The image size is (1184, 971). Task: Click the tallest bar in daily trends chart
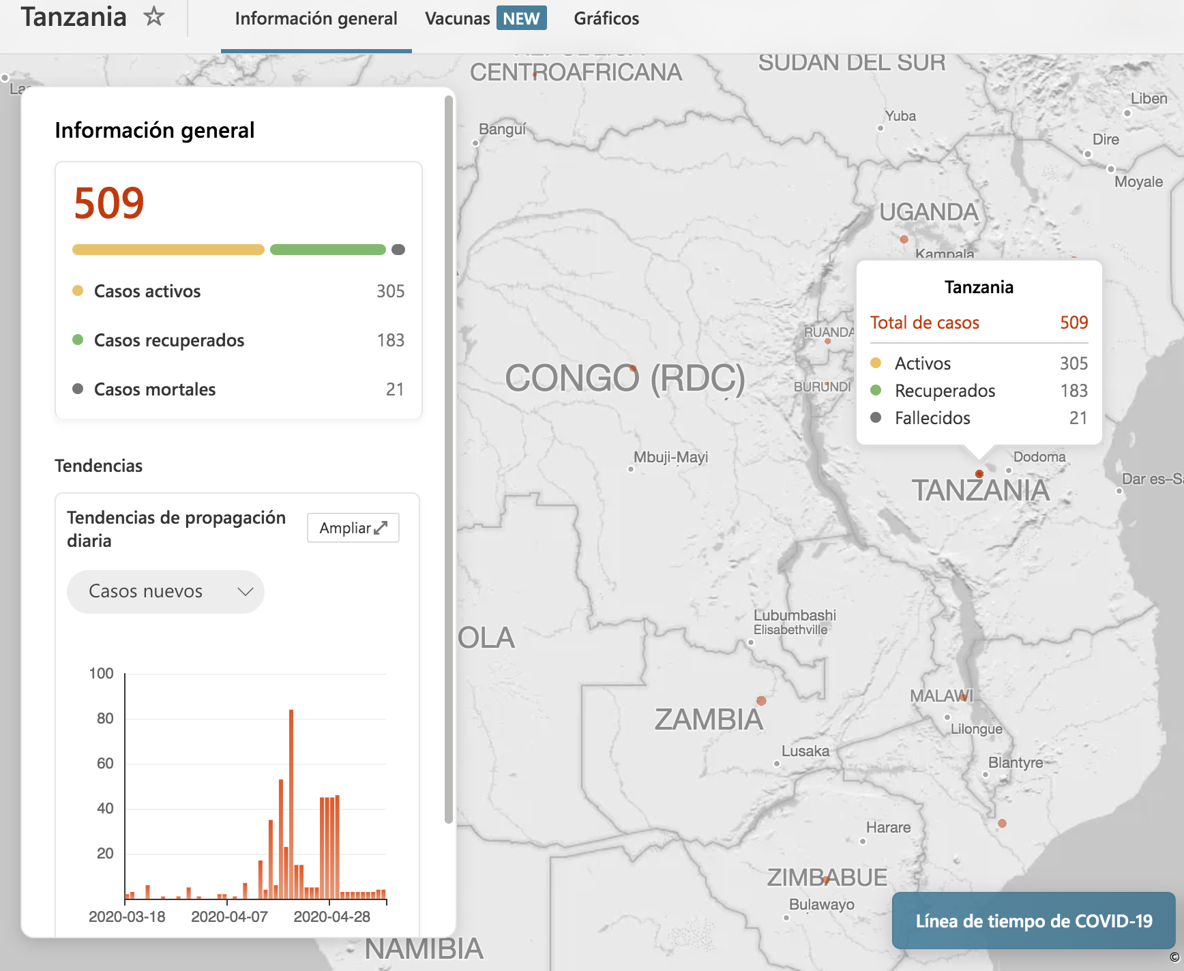point(291,803)
